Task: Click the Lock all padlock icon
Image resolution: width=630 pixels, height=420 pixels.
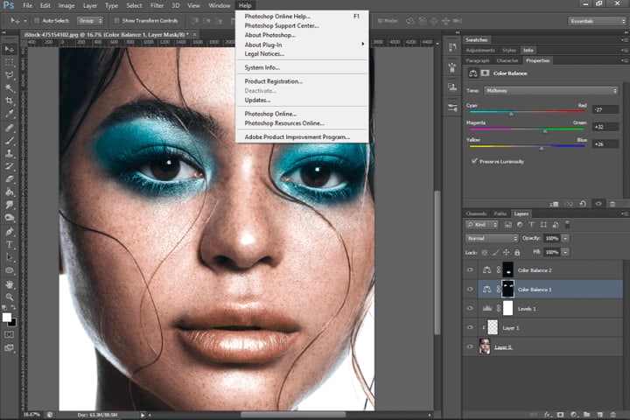Action: pyautogui.click(x=517, y=252)
